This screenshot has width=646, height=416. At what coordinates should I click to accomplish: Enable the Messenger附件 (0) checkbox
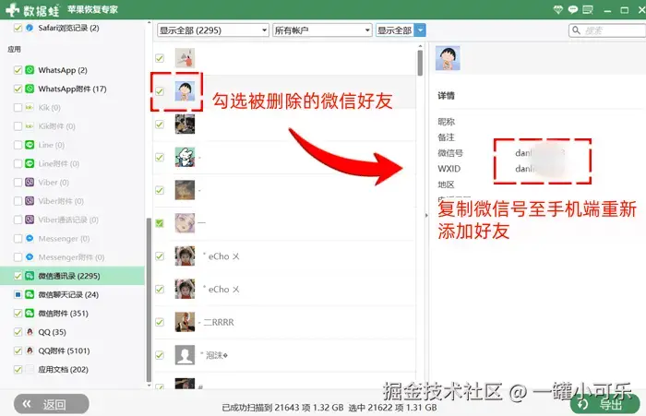(x=18, y=257)
